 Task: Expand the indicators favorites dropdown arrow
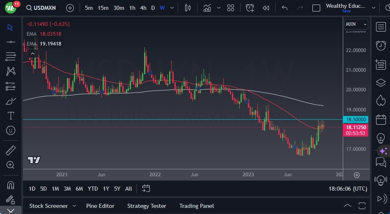pos(219,8)
